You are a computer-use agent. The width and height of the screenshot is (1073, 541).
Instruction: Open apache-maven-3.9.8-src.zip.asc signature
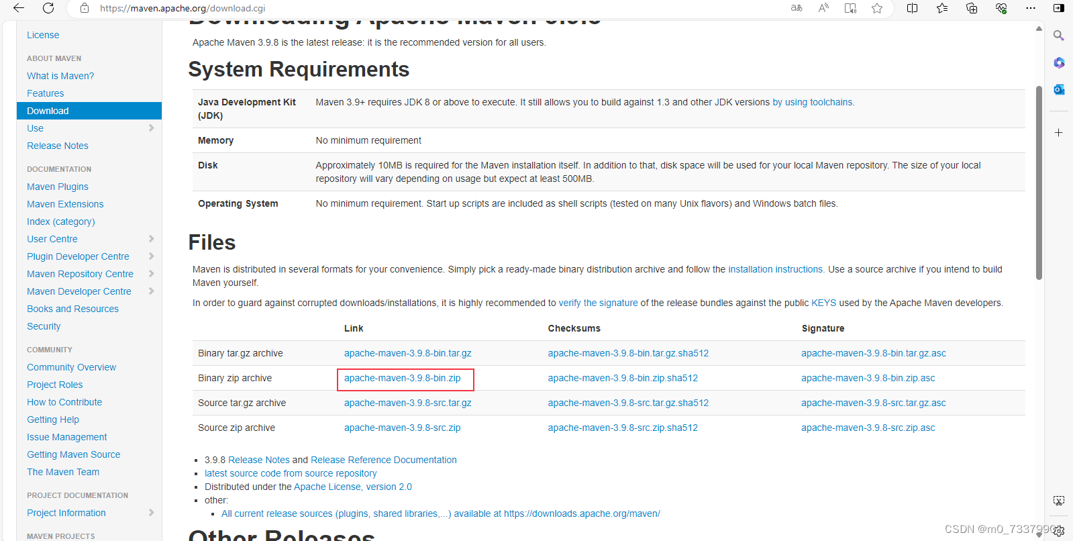(x=868, y=428)
